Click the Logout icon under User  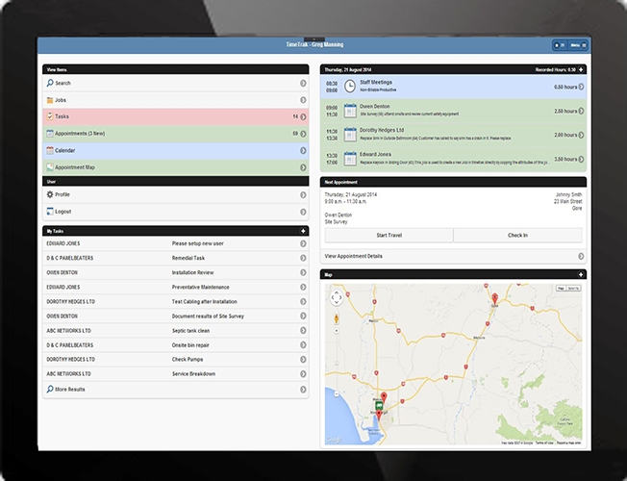50,212
